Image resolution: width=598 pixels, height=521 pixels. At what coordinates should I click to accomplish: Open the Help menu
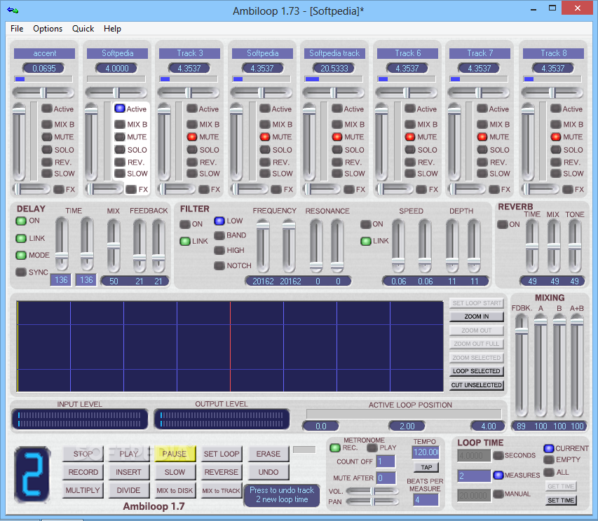[x=112, y=29]
